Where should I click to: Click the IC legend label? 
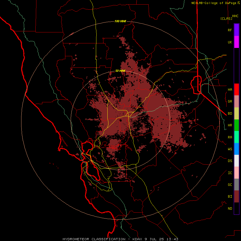(230, 173)
